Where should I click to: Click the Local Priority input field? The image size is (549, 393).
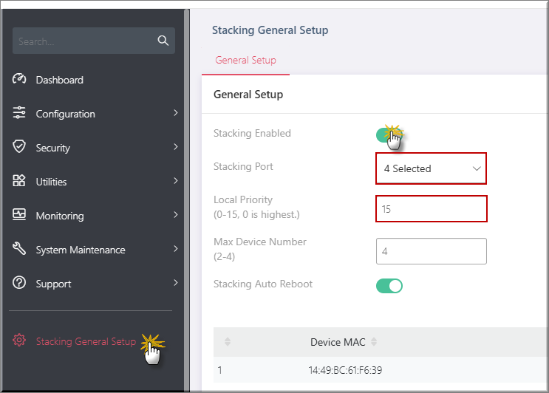tap(431, 209)
